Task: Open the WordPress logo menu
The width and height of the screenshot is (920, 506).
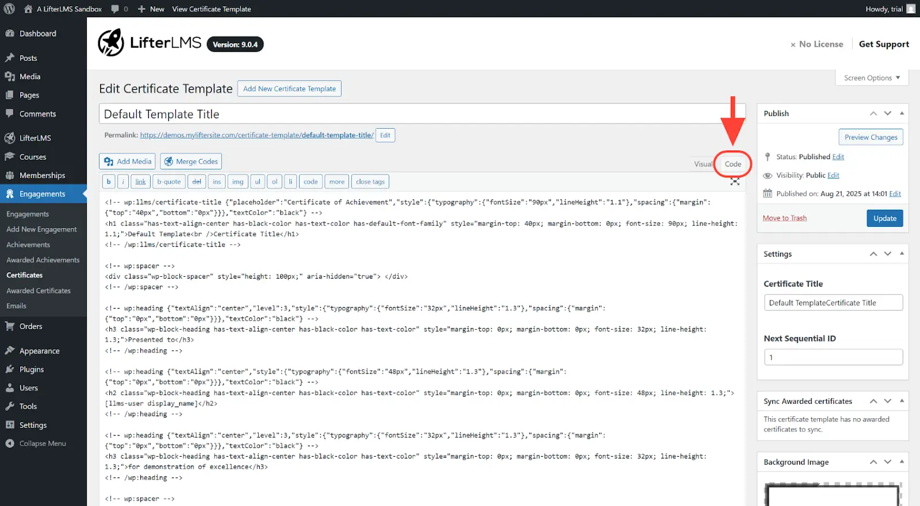Action: [x=9, y=9]
